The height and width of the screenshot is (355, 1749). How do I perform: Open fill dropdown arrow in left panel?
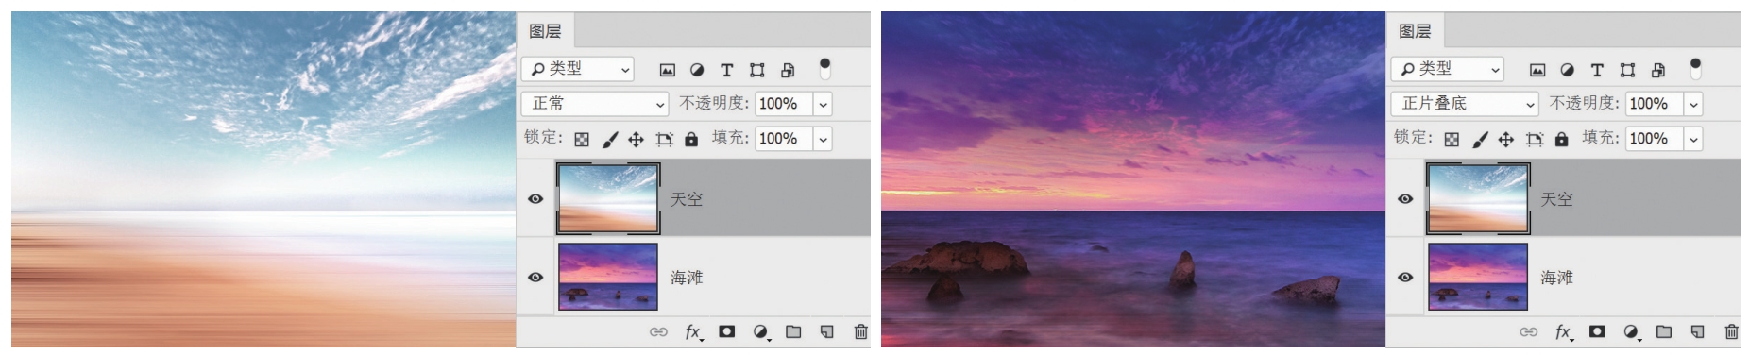pos(824,139)
